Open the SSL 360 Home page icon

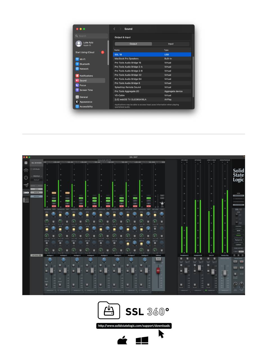26,170
